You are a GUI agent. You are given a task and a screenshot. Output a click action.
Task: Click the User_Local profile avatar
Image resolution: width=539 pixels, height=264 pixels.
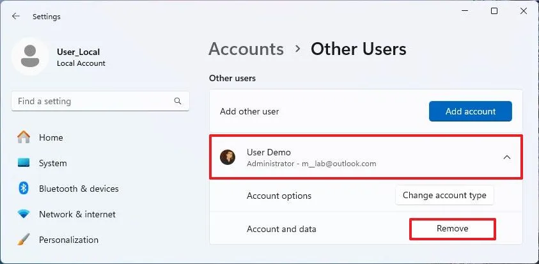click(29, 57)
